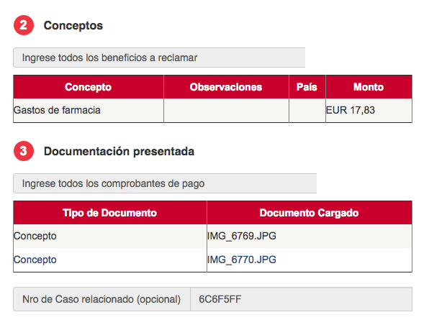Click the Ingrese todos los beneficios bar
429x330 pixels.
[x=159, y=58]
